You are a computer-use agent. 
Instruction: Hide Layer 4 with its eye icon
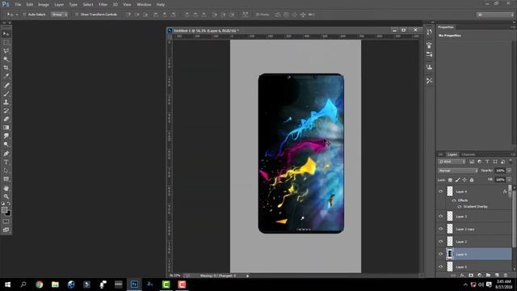pos(440,192)
